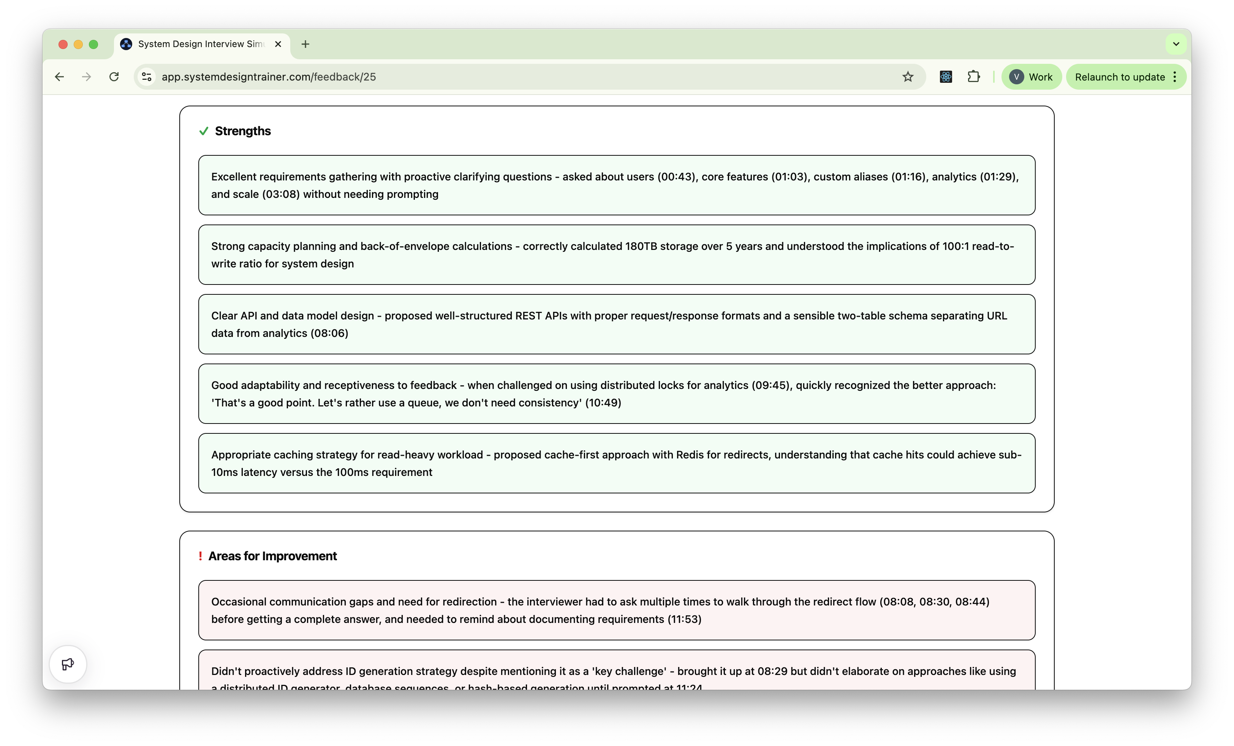Screen dimensions: 1234x746
Task: Bookmark this page with star icon
Action: 908,77
